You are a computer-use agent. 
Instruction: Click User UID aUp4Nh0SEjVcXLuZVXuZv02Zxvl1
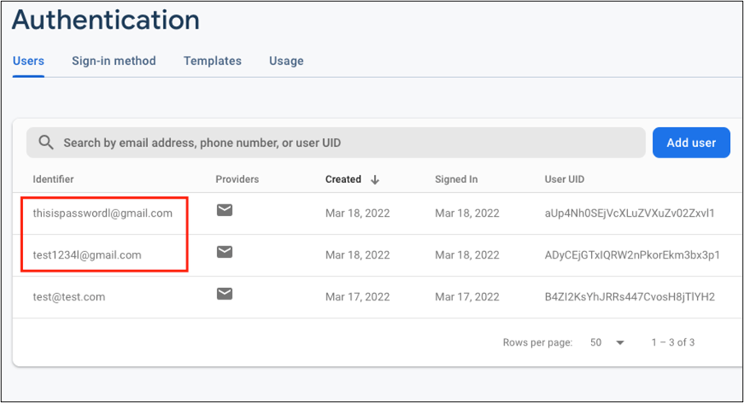tap(630, 213)
